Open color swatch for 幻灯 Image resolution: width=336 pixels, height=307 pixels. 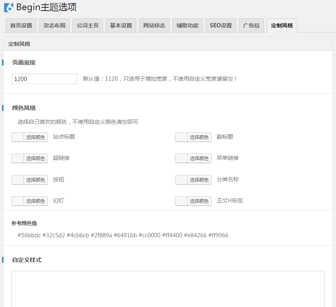click(x=18, y=201)
